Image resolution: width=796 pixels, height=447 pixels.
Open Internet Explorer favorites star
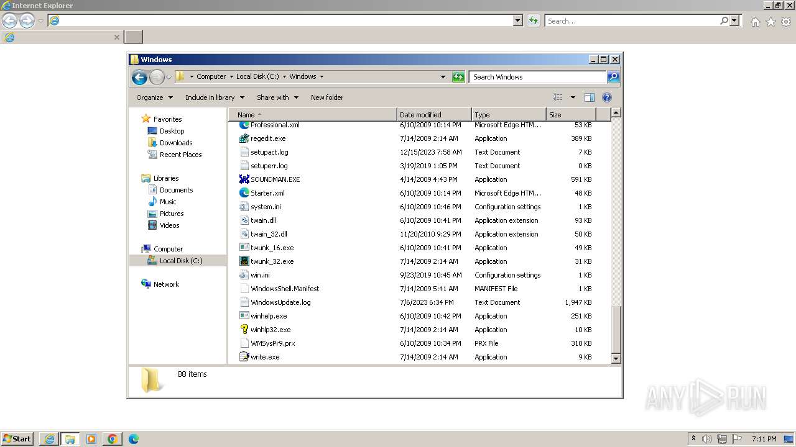click(x=771, y=22)
